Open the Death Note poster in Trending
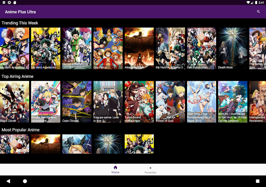 point(233,48)
